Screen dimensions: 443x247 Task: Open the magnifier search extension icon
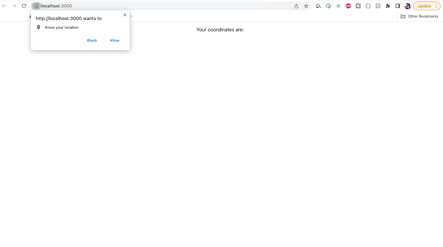[x=318, y=6]
